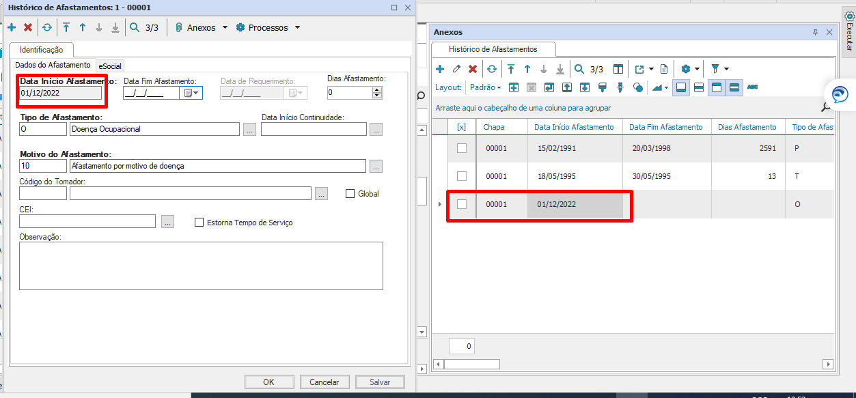Open Data Fim Afastamento calendar dropdown
Image resolution: width=856 pixels, height=398 pixels.
(x=191, y=93)
